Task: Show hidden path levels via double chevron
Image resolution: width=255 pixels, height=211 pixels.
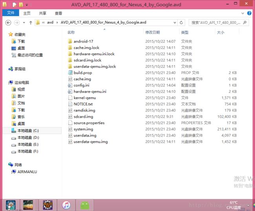Action: [43, 22]
